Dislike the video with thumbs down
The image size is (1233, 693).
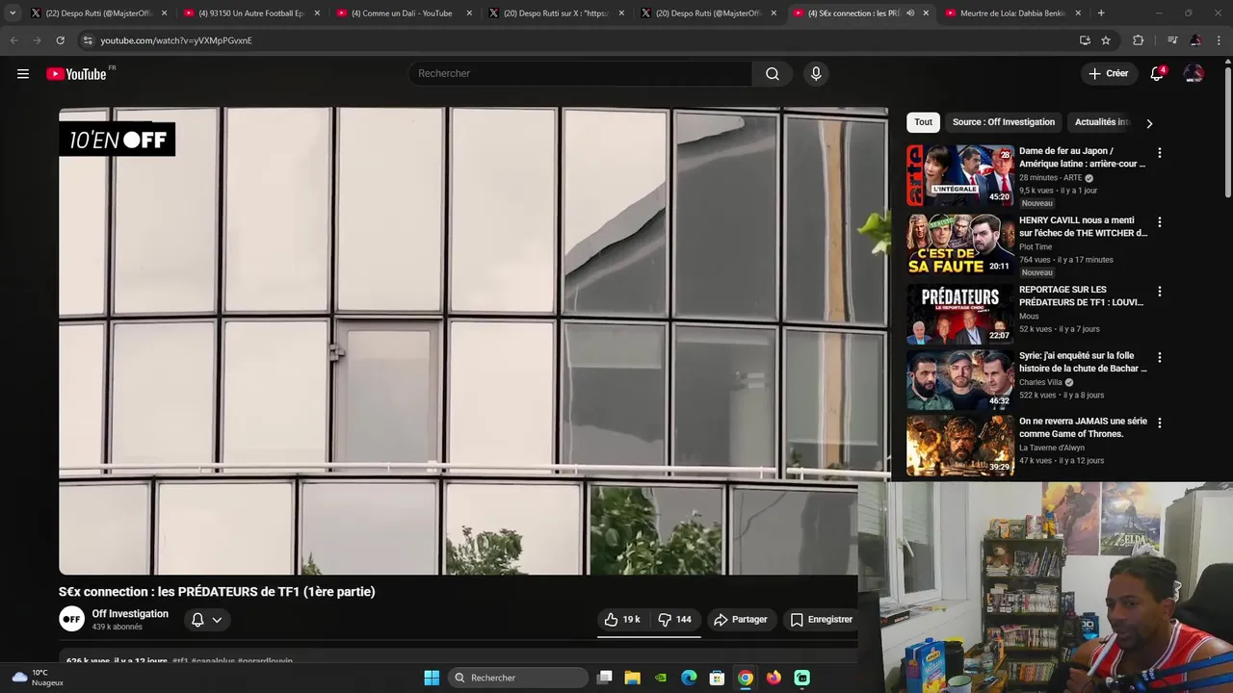[x=674, y=620]
